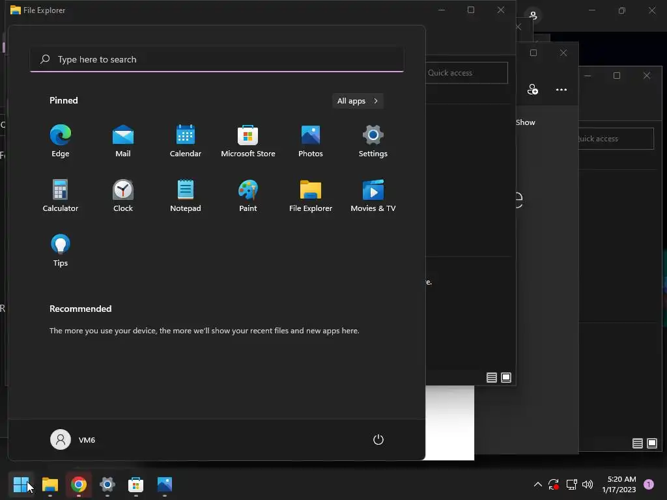667x500 pixels.
Task: Open network status tray icon
Action: (571, 484)
